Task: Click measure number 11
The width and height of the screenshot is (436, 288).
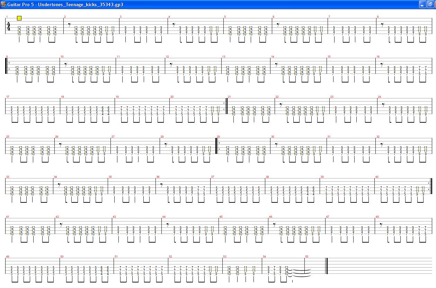Action: [118, 56]
